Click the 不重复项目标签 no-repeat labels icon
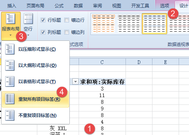189x135 pixels. [x=10, y=115]
